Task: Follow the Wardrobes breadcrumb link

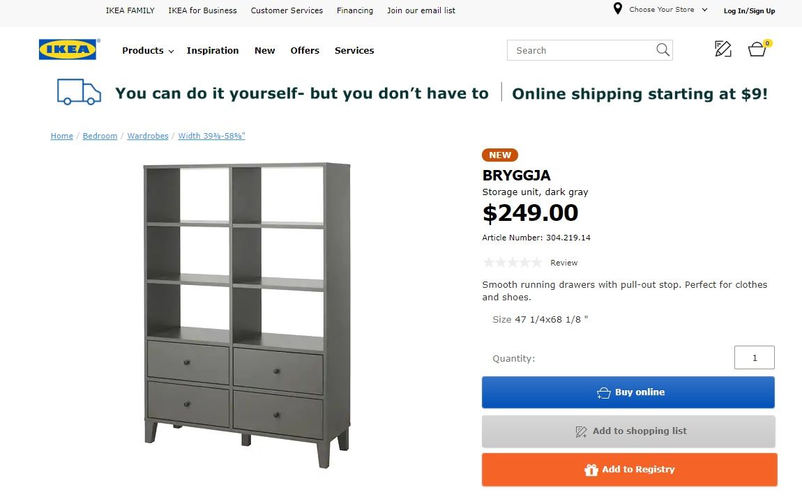Action: [x=148, y=136]
